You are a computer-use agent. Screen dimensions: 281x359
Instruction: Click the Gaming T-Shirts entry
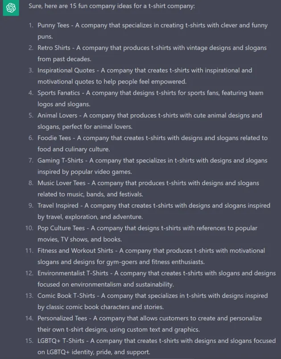153,166
